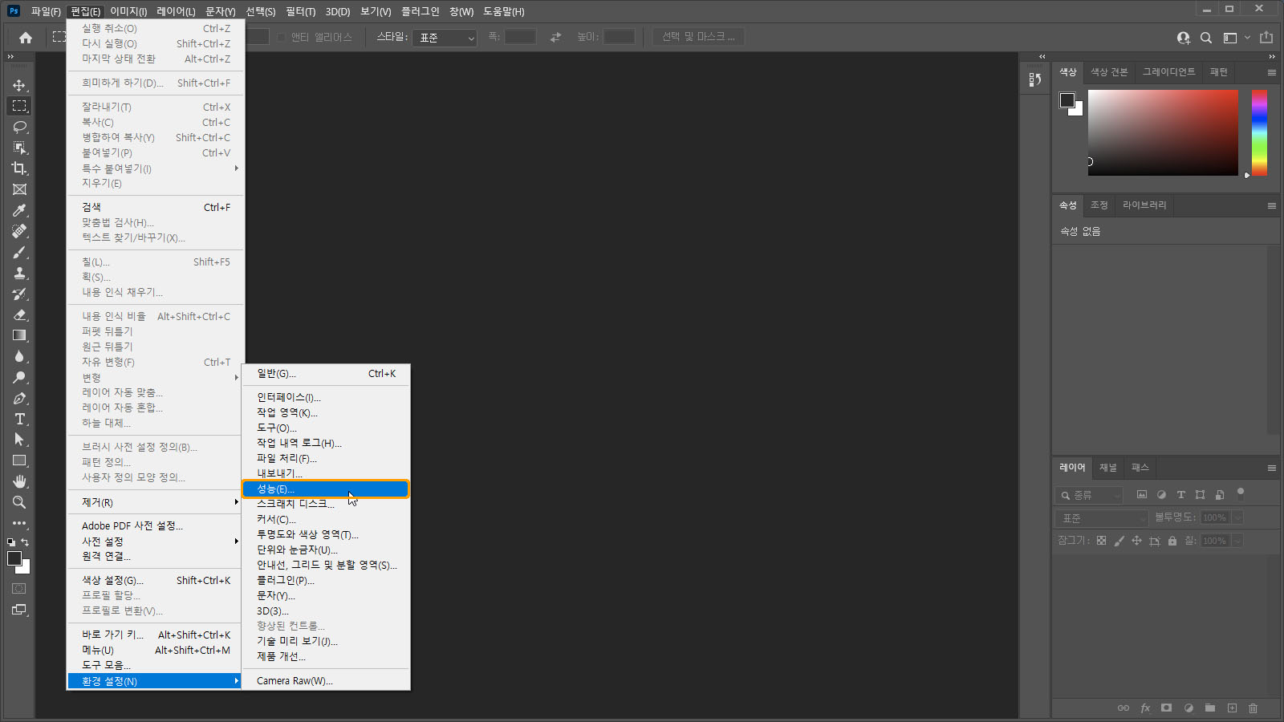Toggle Quick Mask mode in the toolbar
Viewport: 1284px width, 722px height.
pyautogui.click(x=19, y=589)
